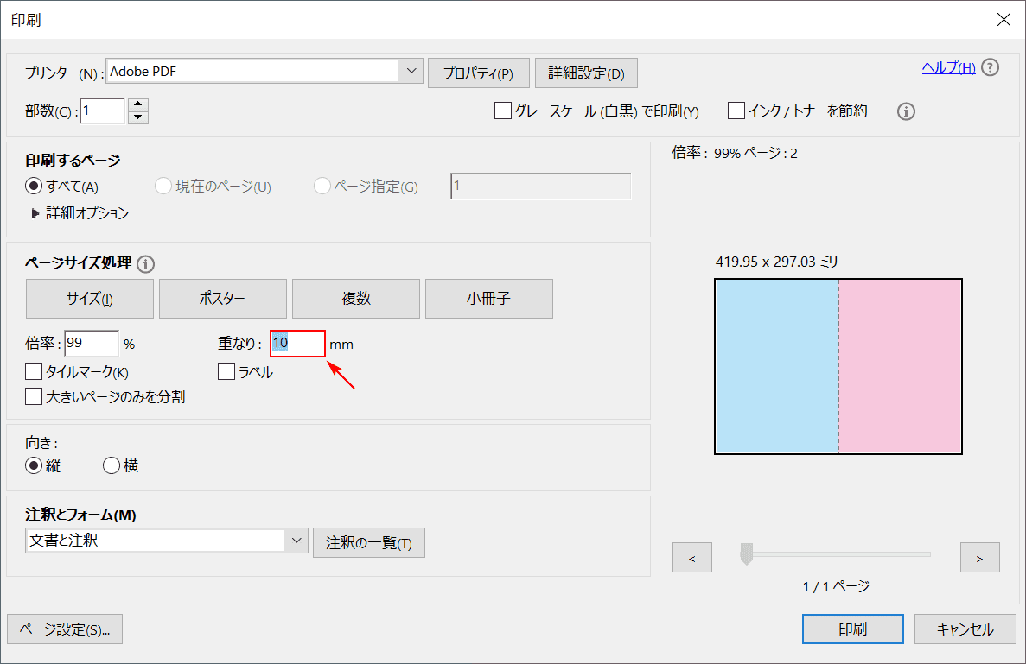
Task: Click the preview page slider handle
Action: pos(746,553)
